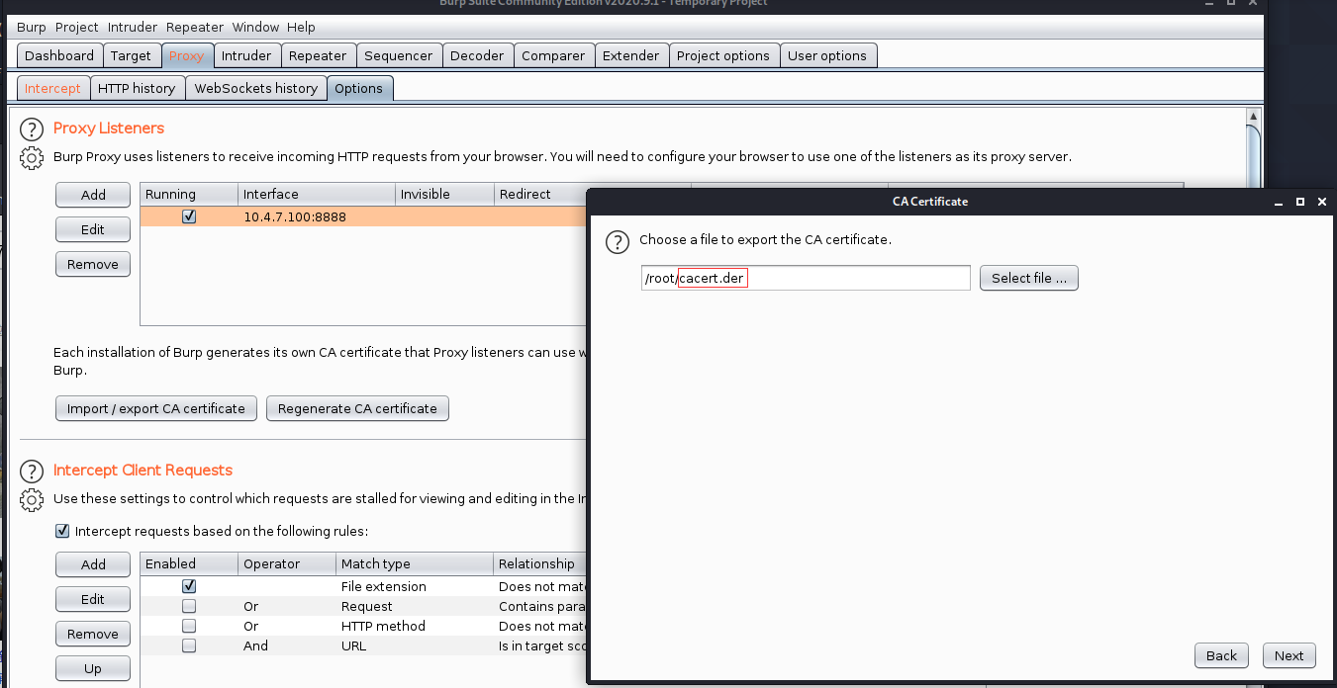Open the Burp menu
Viewport: 1337px width, 688px height.
(x=32, y=27)
